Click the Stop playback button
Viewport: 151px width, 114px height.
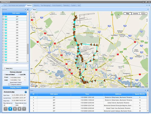click(20, 109)
